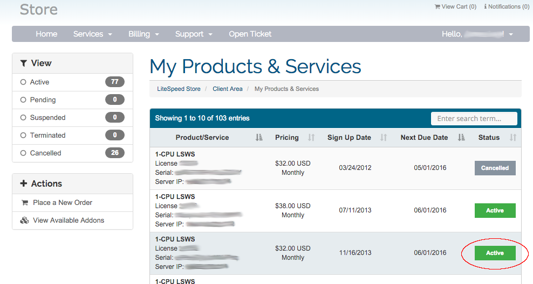The width and height of the screenshot is (533, 284).
Task: Click the Cancelled status button for 03/24/2012 service
Action: (495, 168)
